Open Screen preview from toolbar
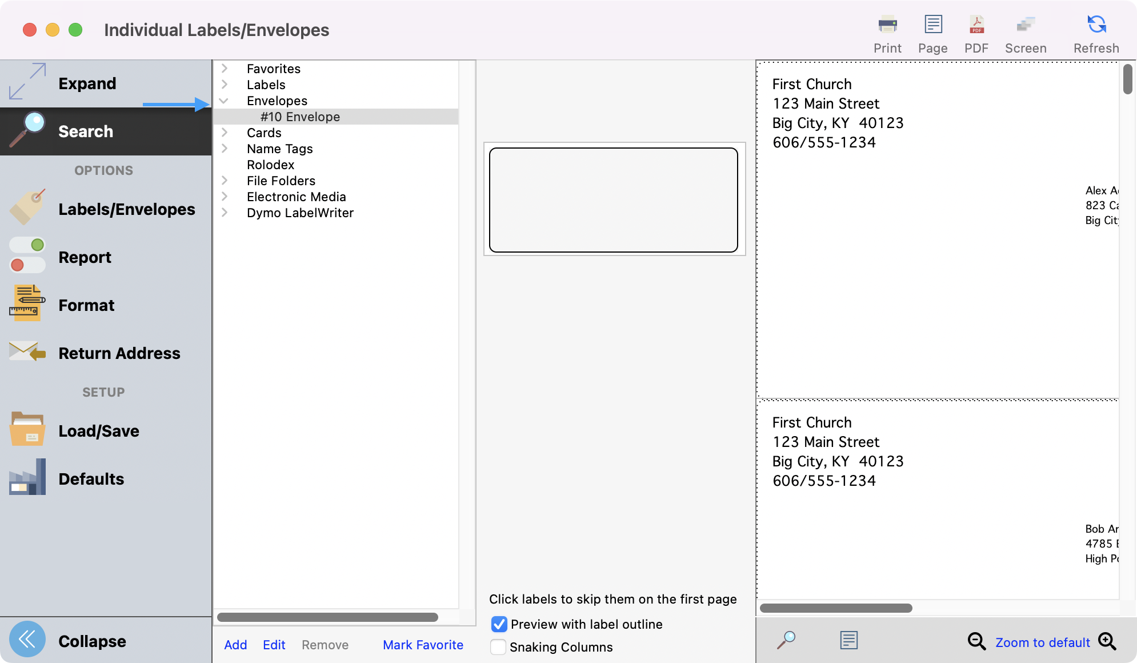 [1026, 25]
